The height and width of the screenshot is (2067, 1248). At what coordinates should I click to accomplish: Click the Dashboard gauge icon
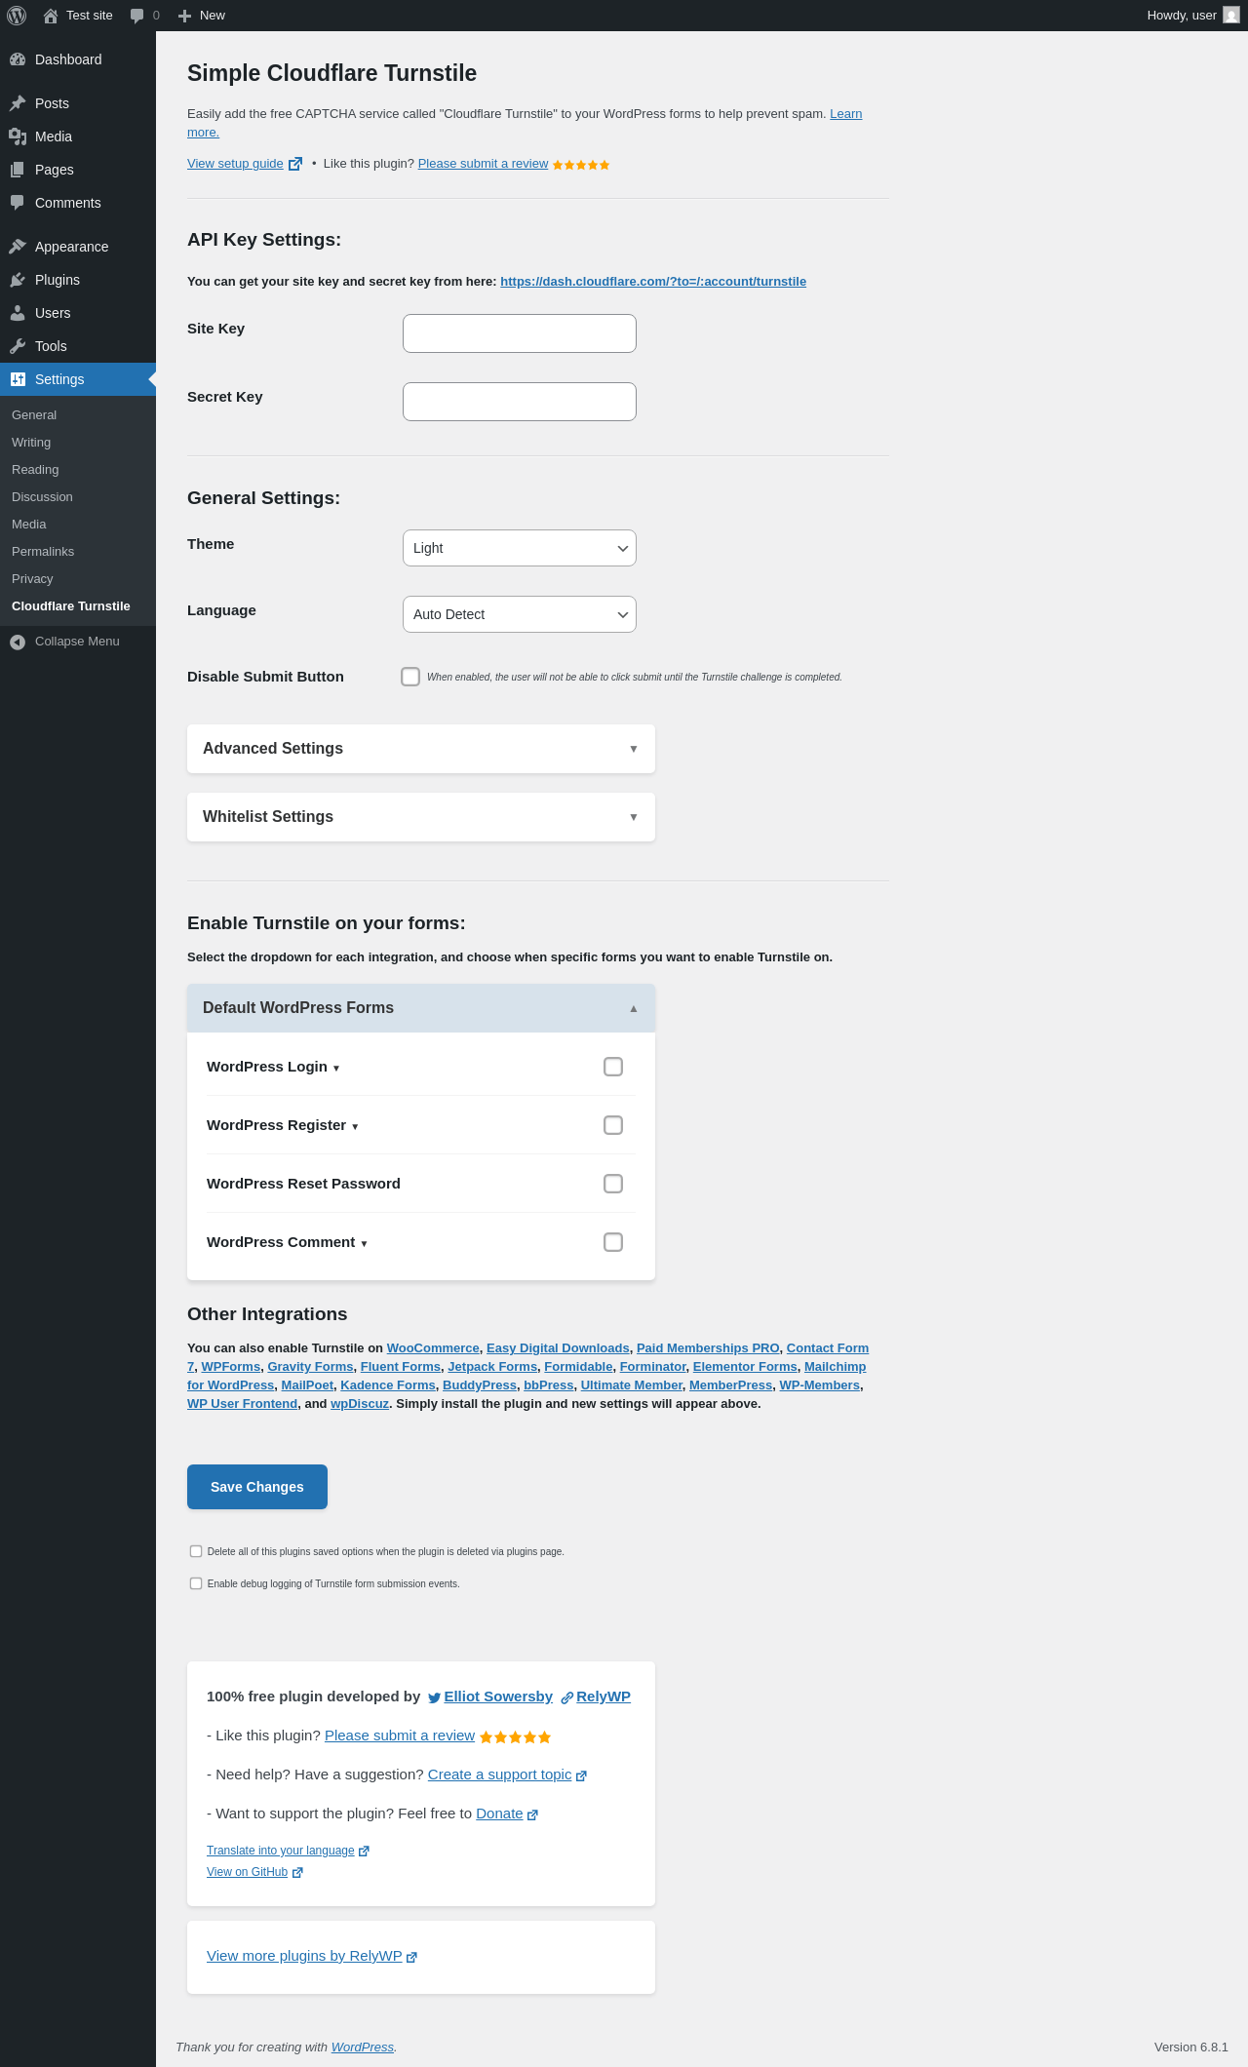18,59
